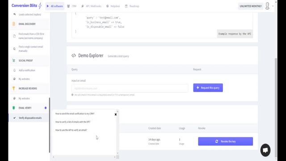Open the Increase Reviews section
Image resolution: width=286 pixels, height=161 pixels.
click(28, 89)
